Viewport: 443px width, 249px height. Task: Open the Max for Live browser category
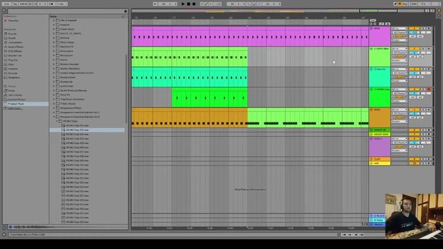15,55
